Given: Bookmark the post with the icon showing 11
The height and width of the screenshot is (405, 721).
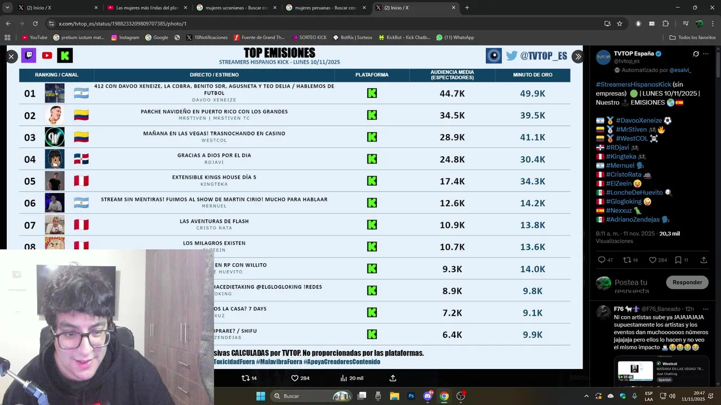Looking at the screenshot, I should 678,260.
